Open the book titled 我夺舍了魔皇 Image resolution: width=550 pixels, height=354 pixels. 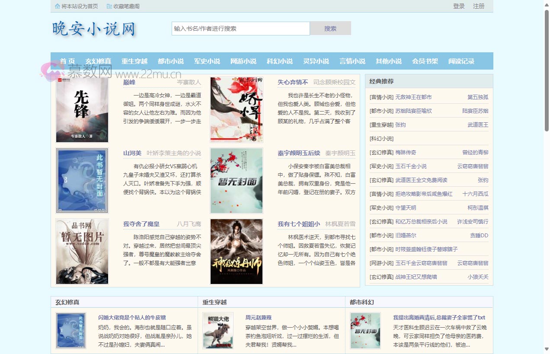141,224
